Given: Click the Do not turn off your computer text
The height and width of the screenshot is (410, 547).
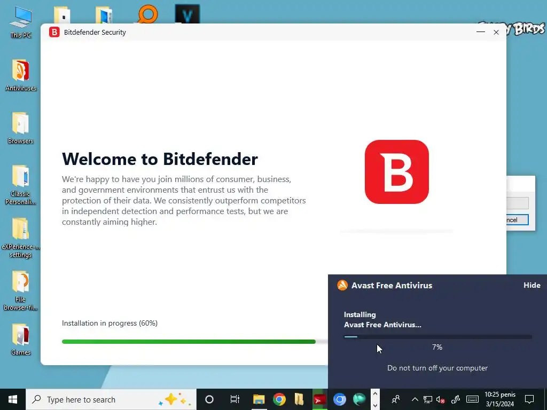Looking at the screenshot, I should point(437,368).
